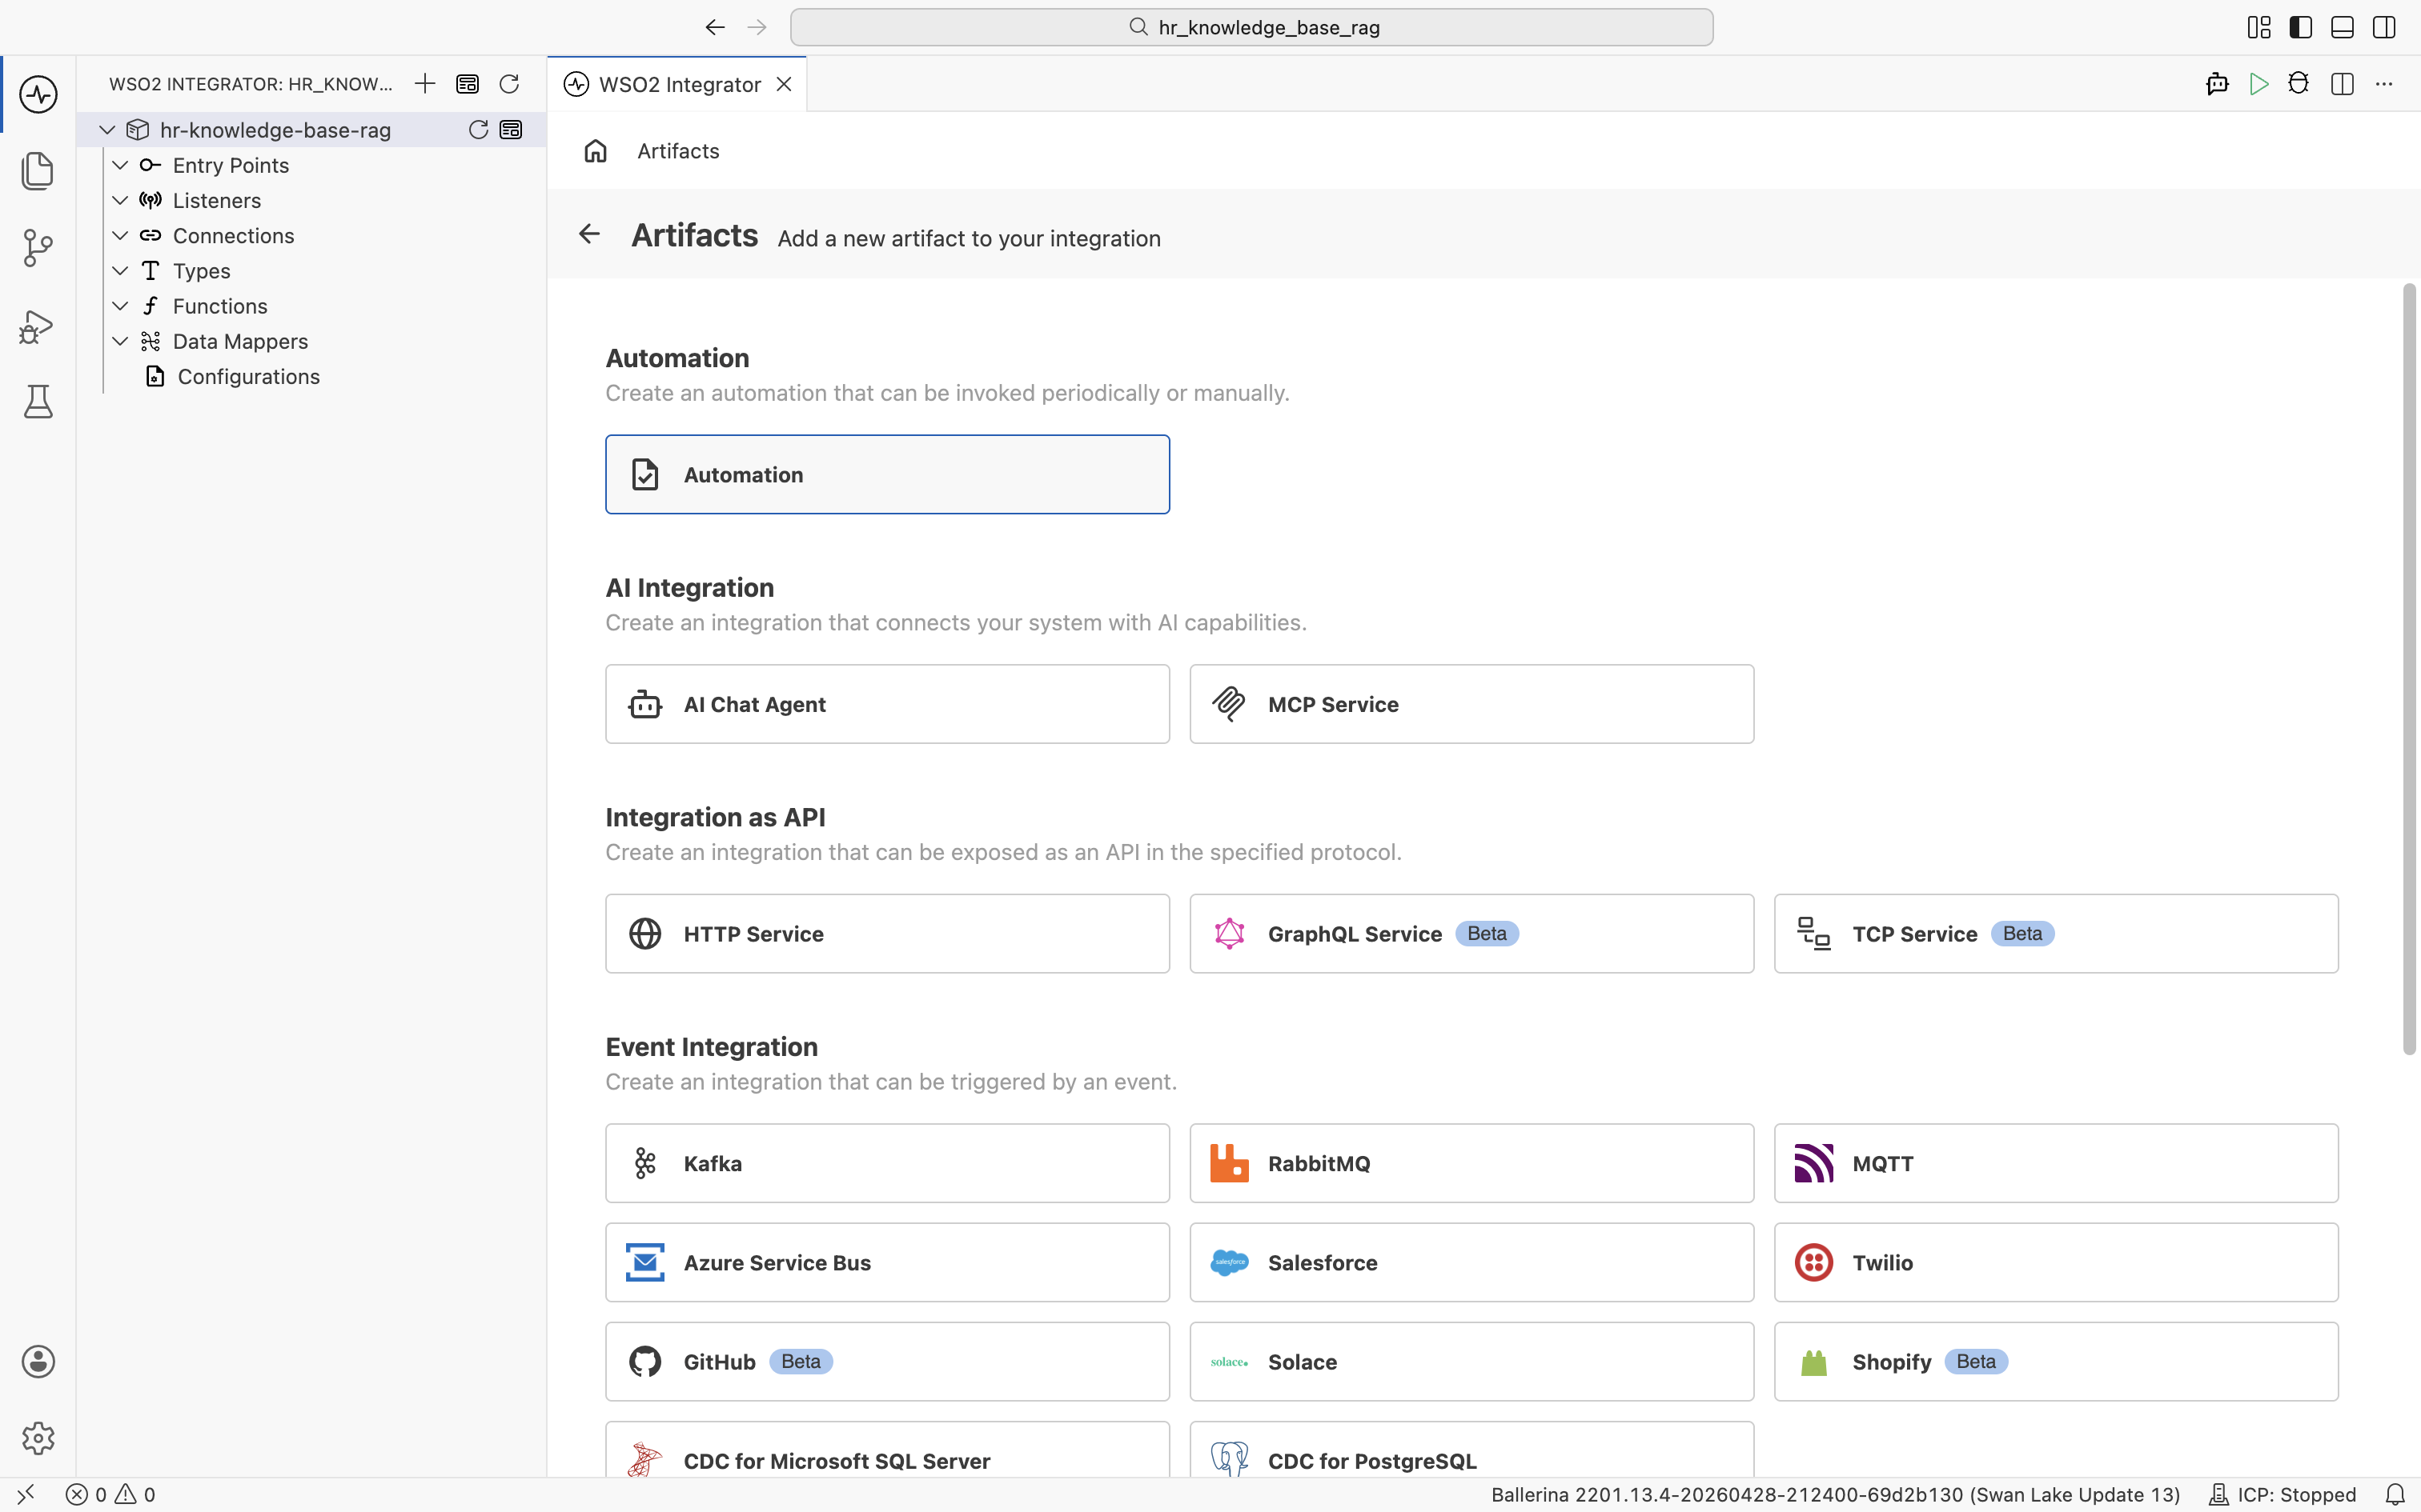Select the Shopify event integration
This screenshot has width=2421, height=1512.
click(2056, 1361)
